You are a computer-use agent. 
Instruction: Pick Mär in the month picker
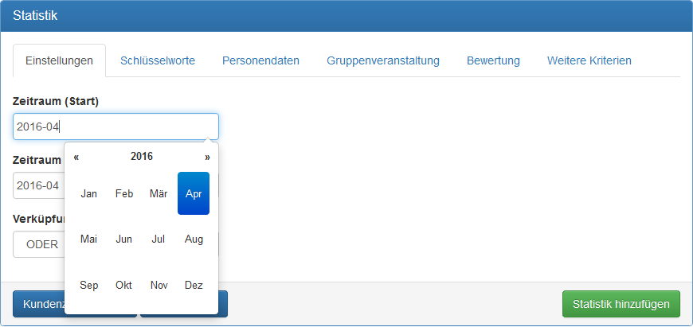pos(159,193)
